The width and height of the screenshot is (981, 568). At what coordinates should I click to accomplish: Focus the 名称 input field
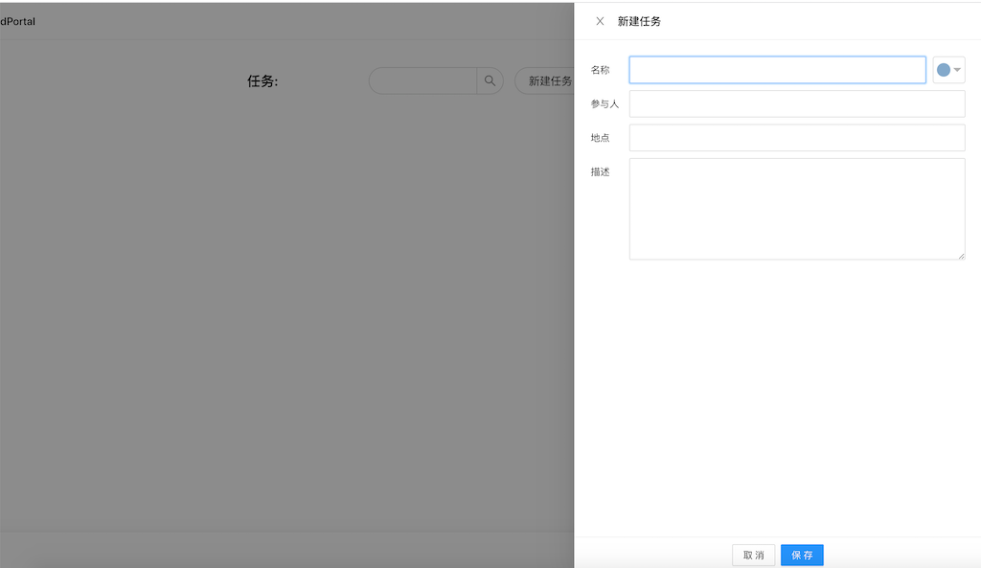tap(777, 69)
